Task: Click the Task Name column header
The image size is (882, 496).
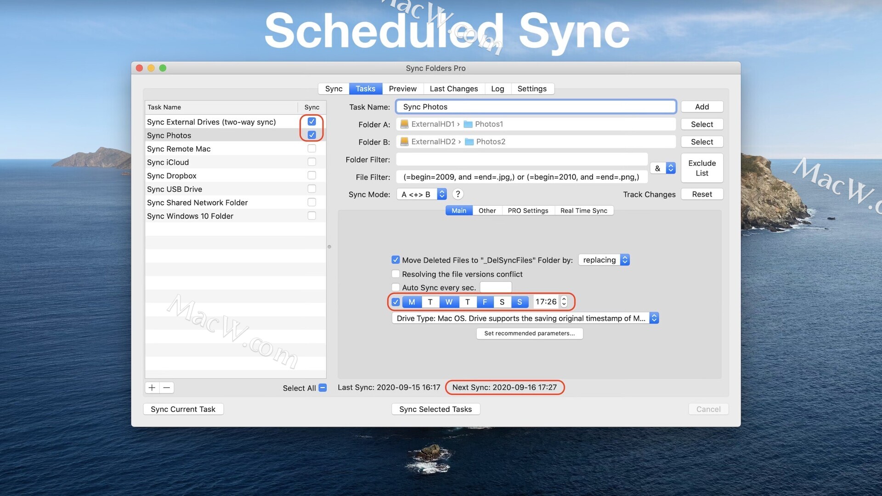Action: click(221, 107)
